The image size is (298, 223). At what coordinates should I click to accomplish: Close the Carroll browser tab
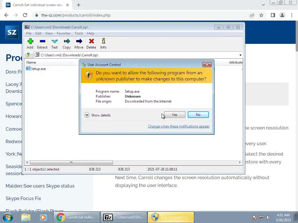68,5
